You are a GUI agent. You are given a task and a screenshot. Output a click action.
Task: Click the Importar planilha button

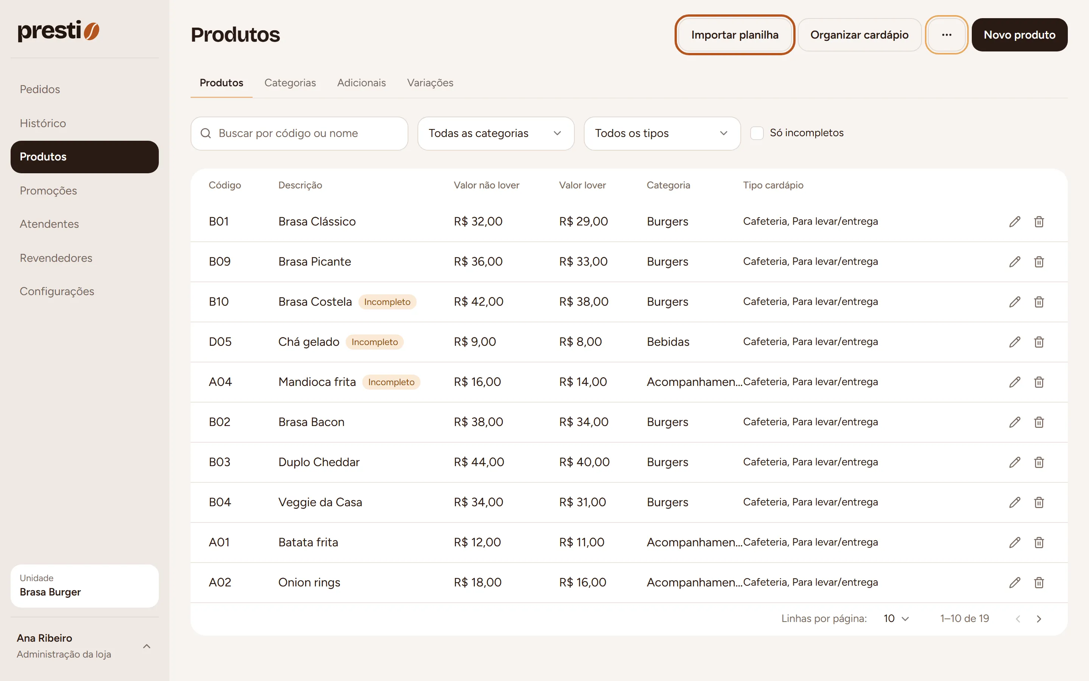(x=734, y=35)
